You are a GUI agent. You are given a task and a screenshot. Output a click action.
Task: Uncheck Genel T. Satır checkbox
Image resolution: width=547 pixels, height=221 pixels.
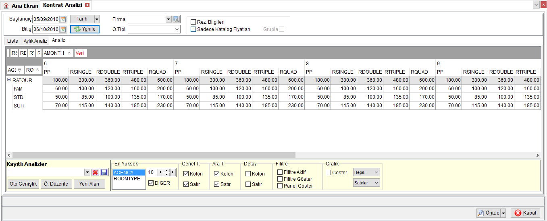[x=186, y=184]
